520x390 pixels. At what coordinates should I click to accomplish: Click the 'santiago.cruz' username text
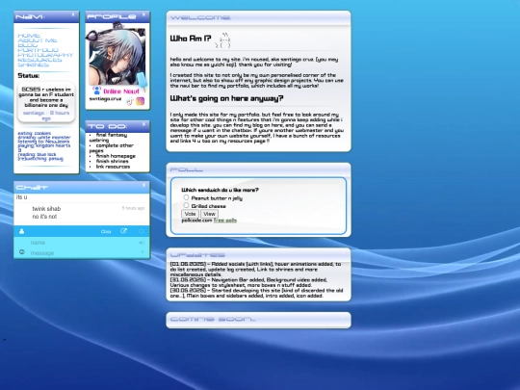click(105, 99)
